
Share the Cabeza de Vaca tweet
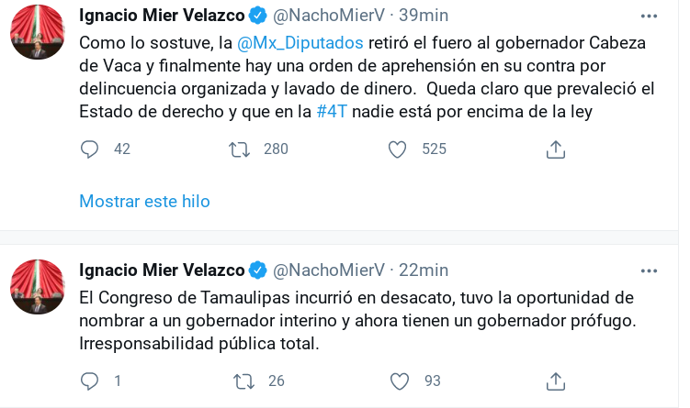click(x=555, y=149)
